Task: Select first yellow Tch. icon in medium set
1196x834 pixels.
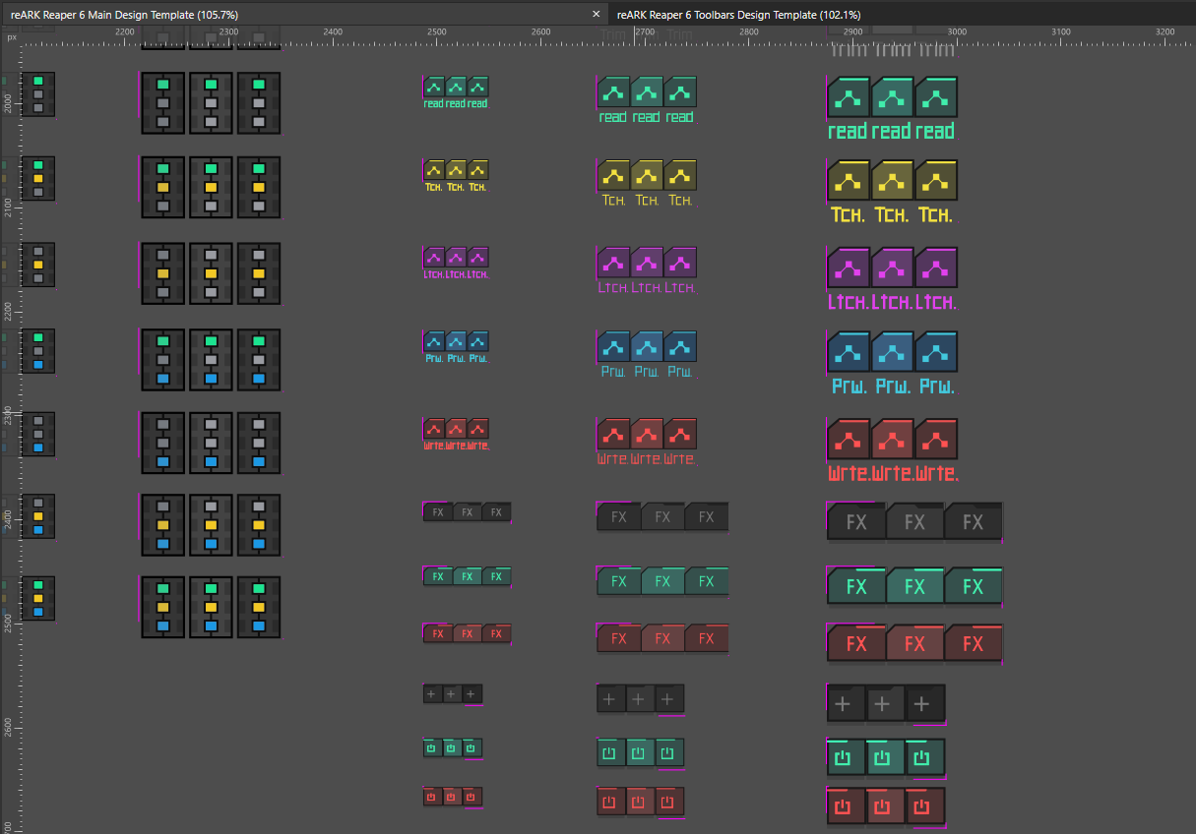Action: coord(613,176)
